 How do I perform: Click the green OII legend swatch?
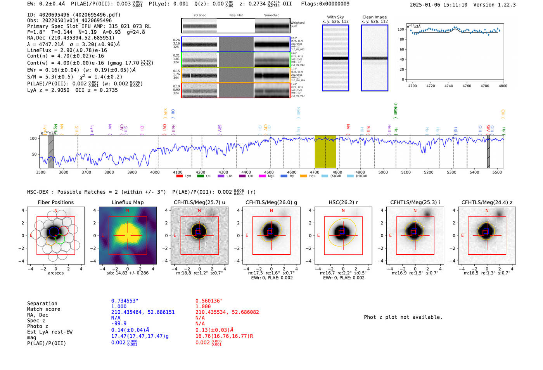coord(200,176)
